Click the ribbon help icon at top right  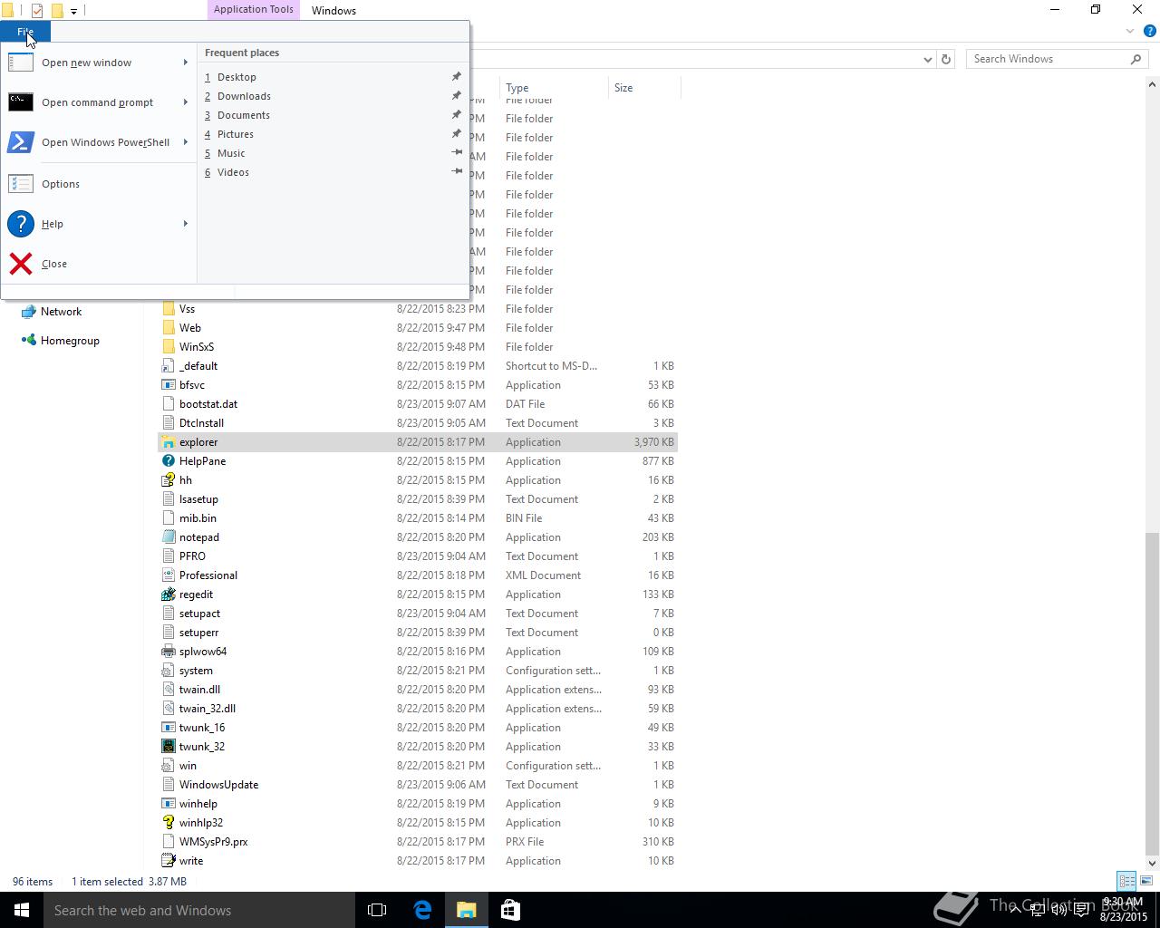(x=1150, y=31)
